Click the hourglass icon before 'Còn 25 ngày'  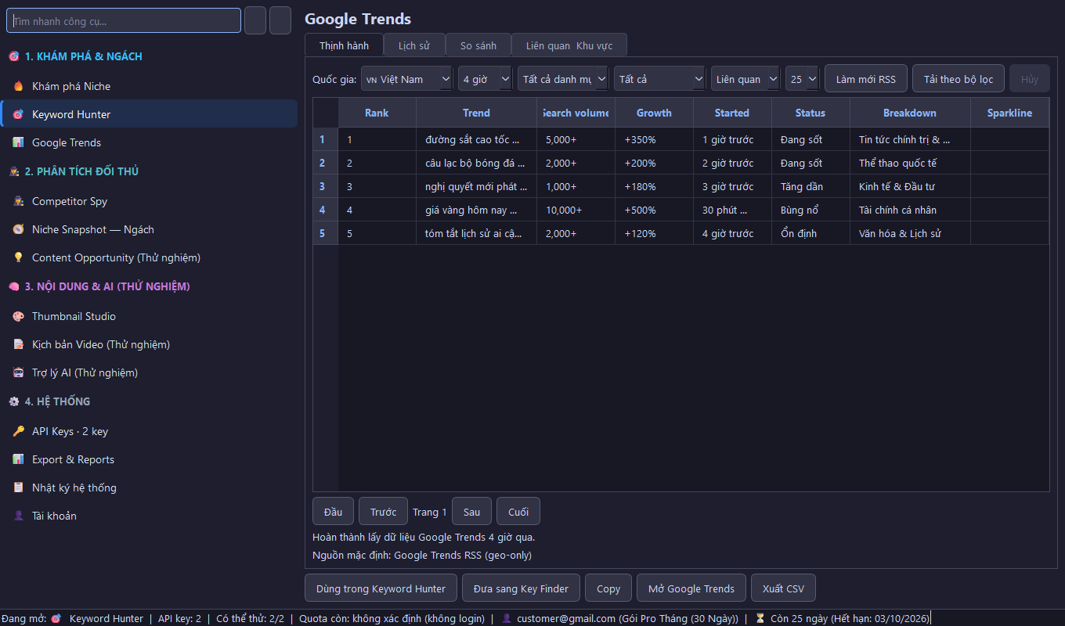tap(760, 618)
